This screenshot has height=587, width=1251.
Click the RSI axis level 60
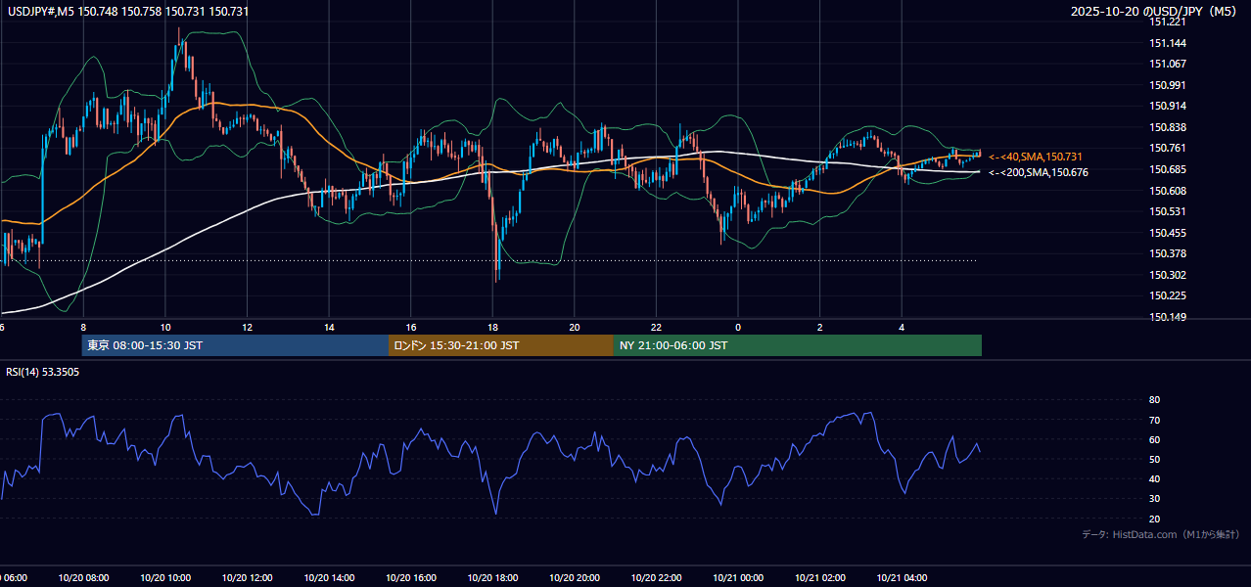coord(1154,439)
